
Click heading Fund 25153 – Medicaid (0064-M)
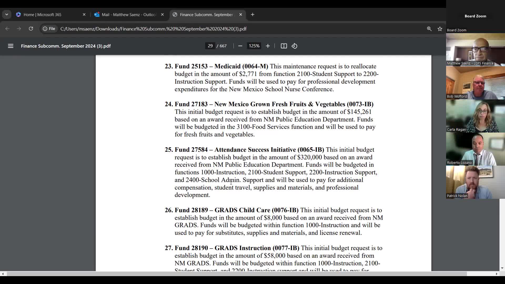(x=221, y=66)
